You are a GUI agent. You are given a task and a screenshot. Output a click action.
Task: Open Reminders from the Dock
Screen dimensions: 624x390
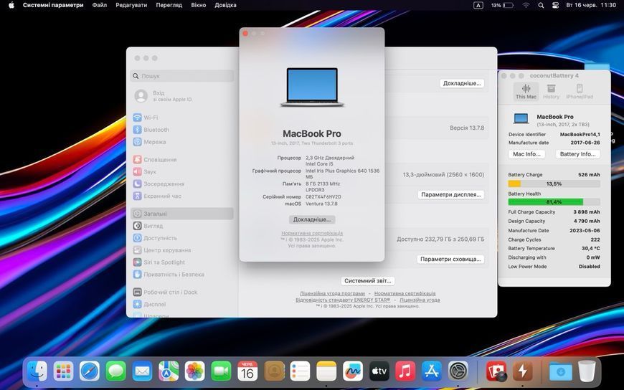tap(300, 371)
